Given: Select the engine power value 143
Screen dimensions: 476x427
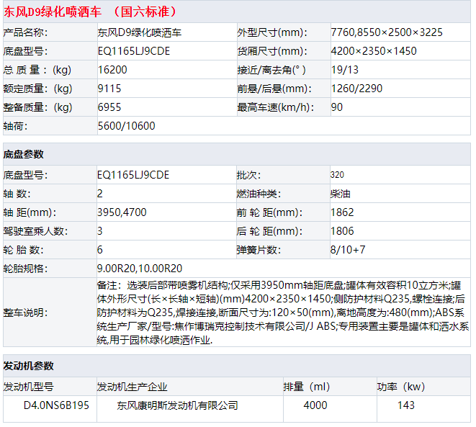Looking at the screenshot, I should tap(406, 405).
